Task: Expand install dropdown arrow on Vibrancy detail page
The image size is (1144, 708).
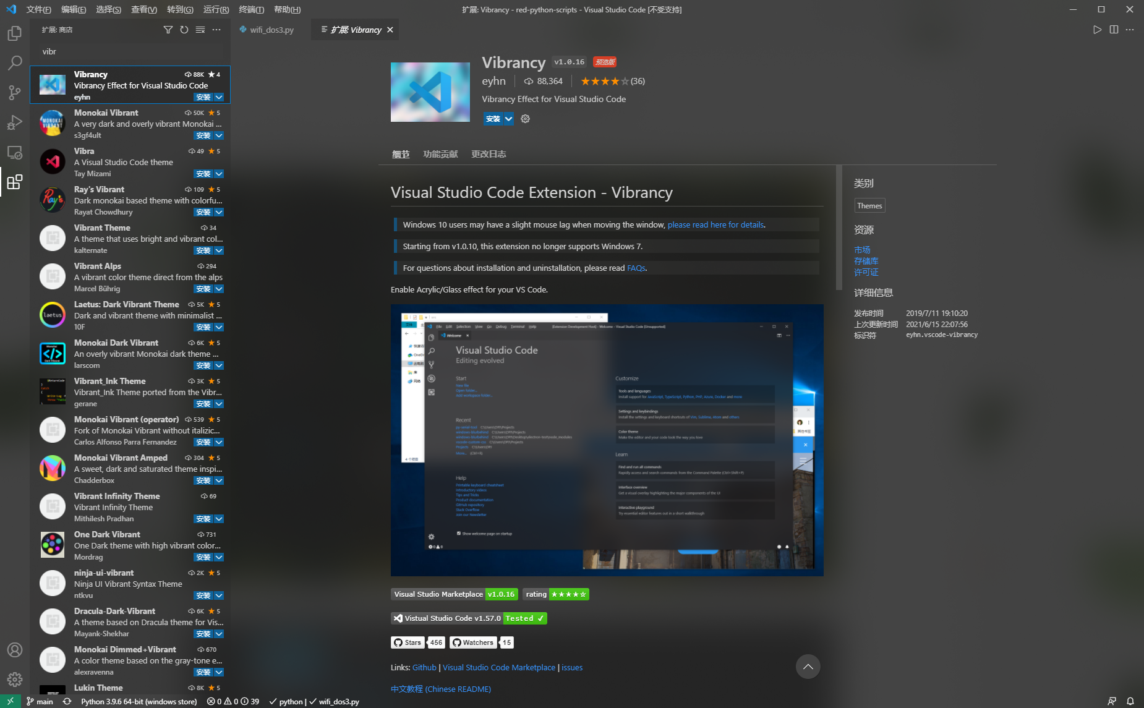Action: [508, 119]
